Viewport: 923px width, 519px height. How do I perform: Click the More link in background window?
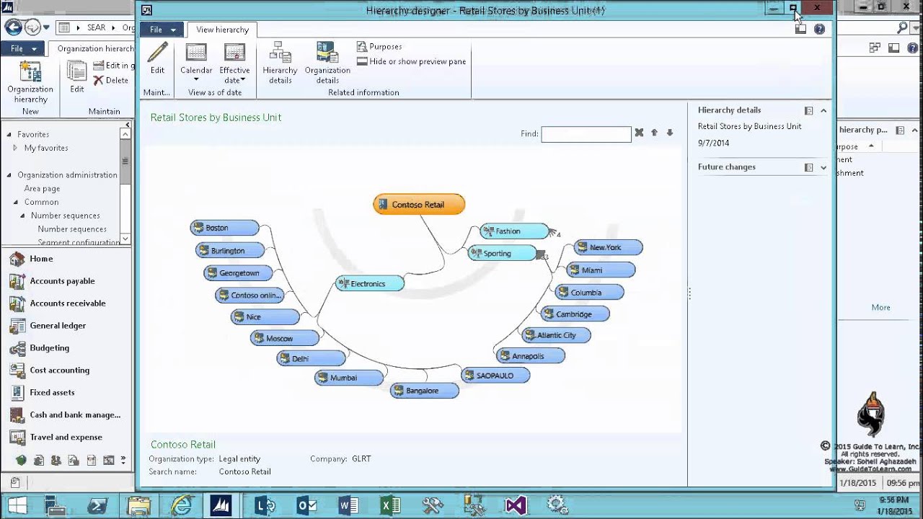[880, 307]
